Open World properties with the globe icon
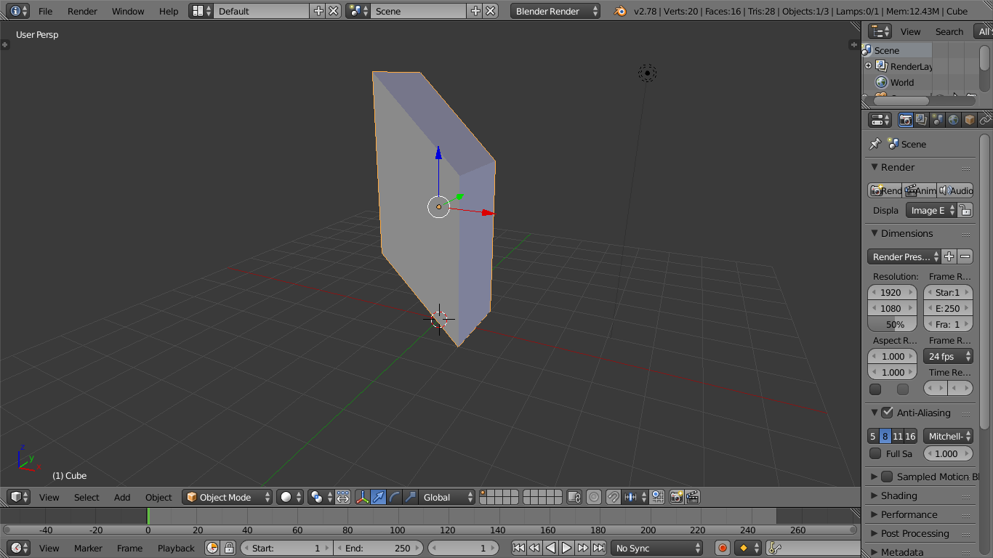 click(x=953, y=119)
